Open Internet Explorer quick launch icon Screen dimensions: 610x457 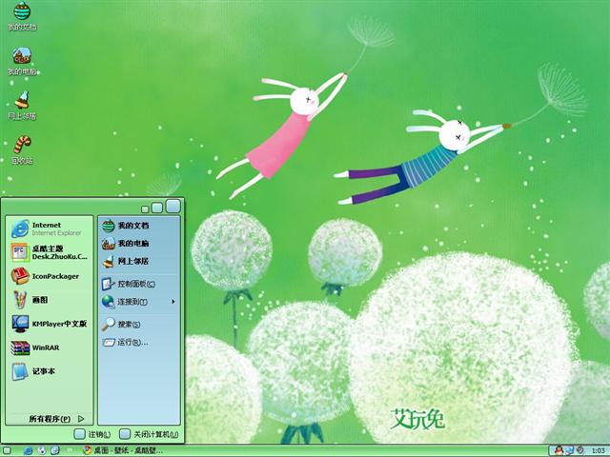pos(28,450)
